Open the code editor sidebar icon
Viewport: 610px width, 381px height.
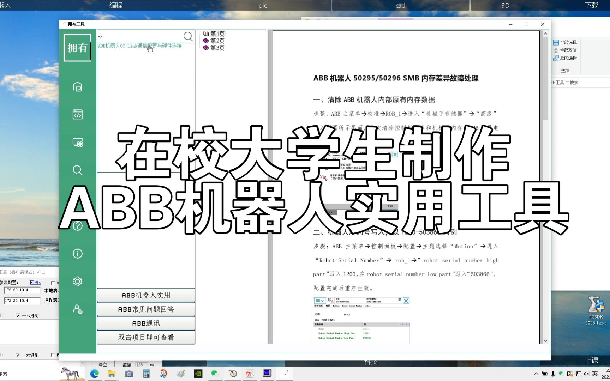[x=77, y=114]
